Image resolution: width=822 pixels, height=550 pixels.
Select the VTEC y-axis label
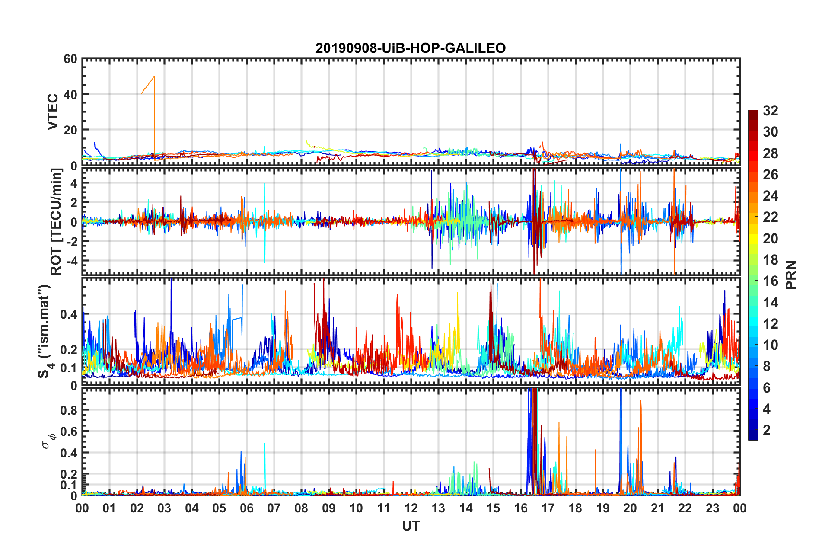tap(53, 112)
